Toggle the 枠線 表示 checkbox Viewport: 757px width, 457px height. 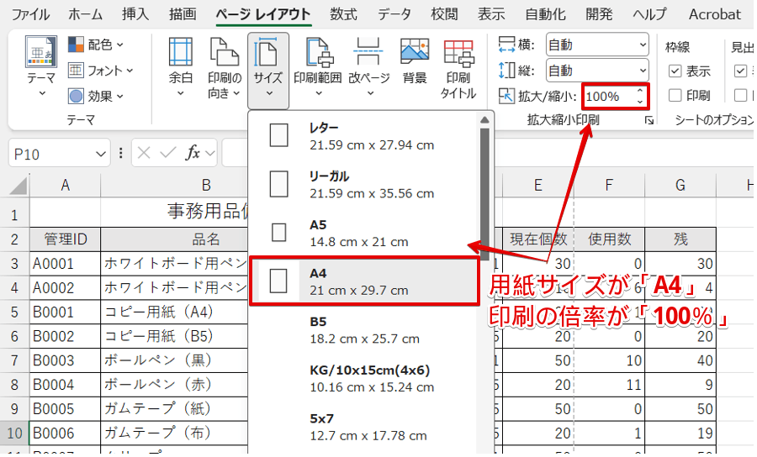(675, 71)
